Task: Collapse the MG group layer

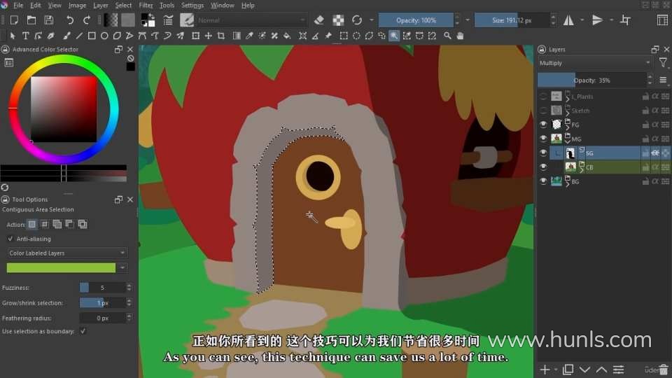Action: [x=568, y=142]
